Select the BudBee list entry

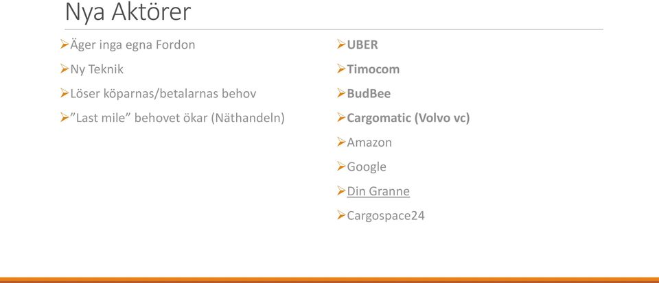coord(369,93)
